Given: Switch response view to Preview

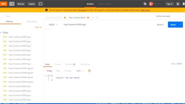Looking at the screenshot, I should point(68,71).
